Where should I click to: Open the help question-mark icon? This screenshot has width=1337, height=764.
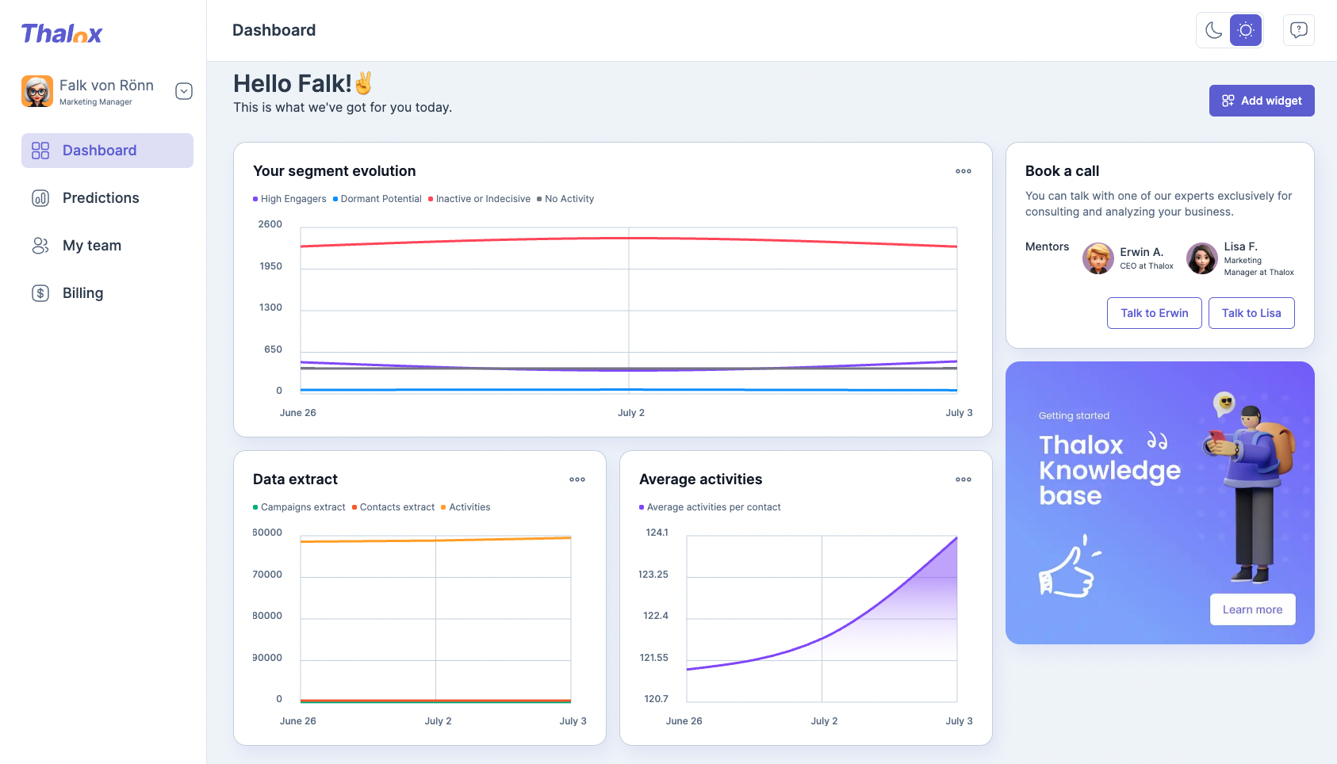(1298, 29)
